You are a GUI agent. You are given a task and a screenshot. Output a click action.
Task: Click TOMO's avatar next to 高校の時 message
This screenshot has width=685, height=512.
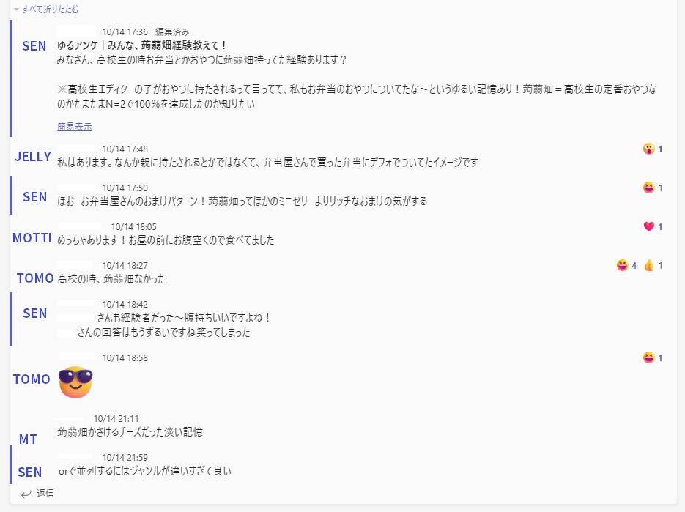(35, 278)
